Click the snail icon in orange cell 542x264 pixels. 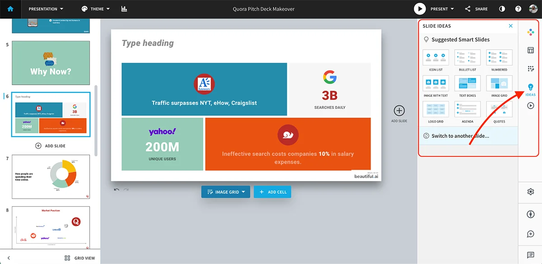tap(288, 134)
